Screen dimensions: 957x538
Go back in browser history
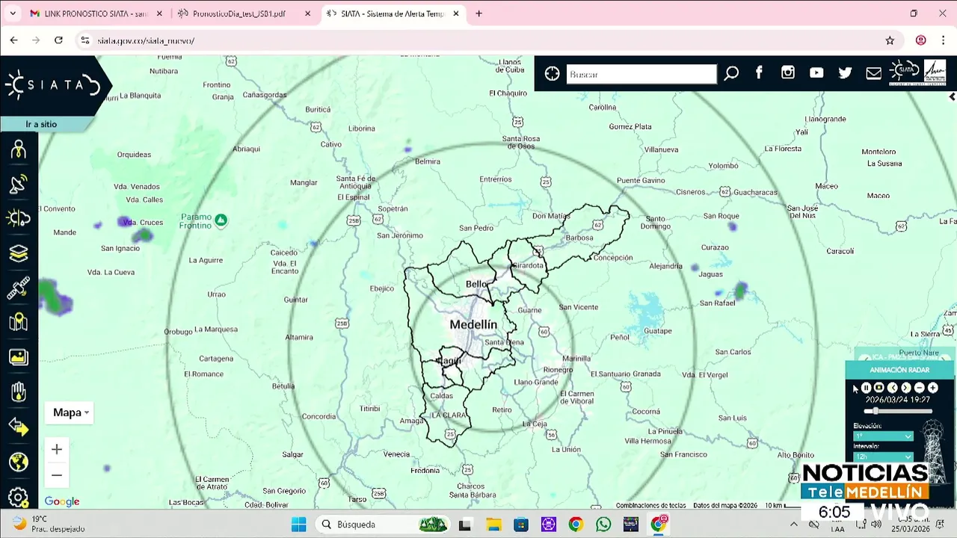(13, 40)
